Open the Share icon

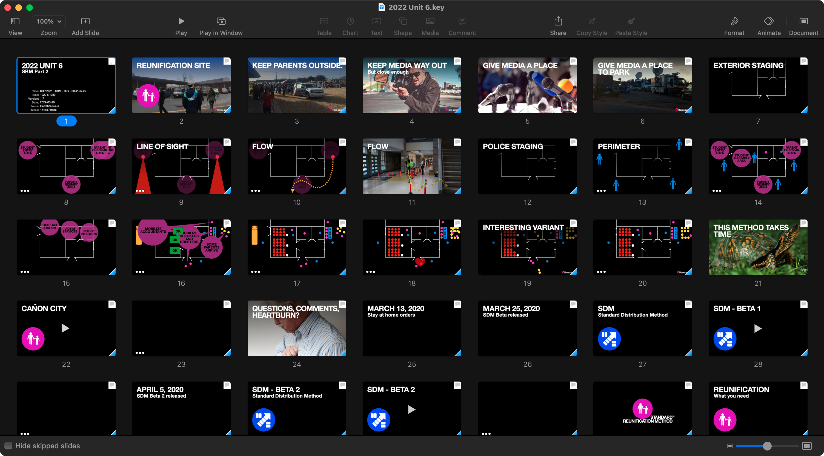point(558,21)
